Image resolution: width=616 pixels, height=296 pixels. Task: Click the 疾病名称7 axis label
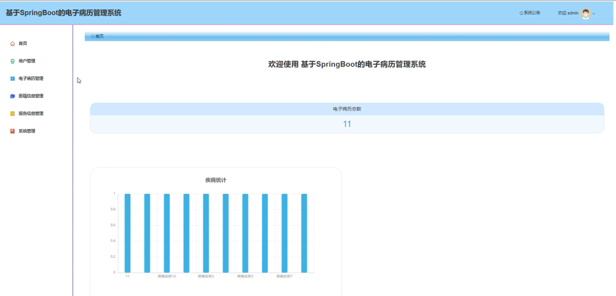285,276
